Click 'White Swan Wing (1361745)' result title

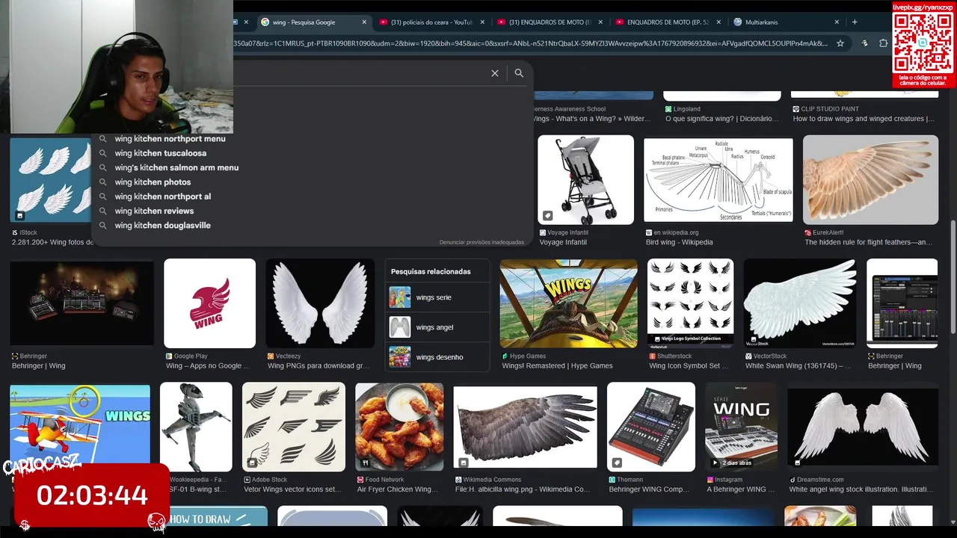tap(799, 366)
